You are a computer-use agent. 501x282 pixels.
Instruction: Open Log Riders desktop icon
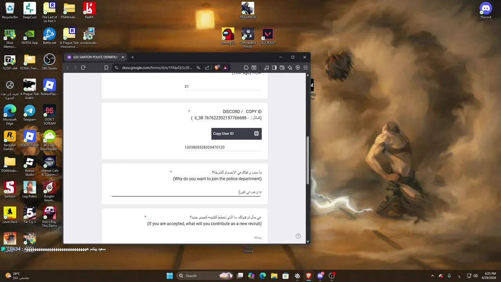coord(30,190)
